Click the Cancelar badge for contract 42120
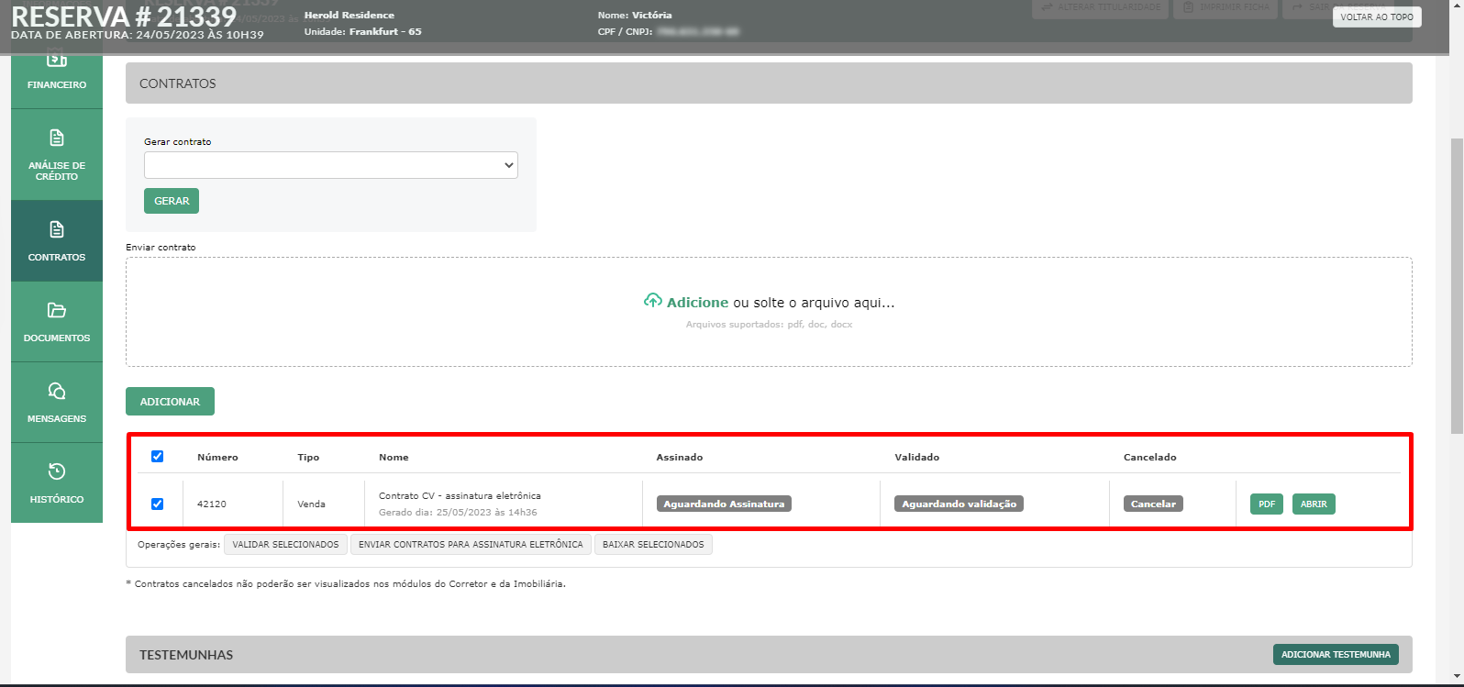This screenshot has height=687, width=1464. tap(1153, 504)
